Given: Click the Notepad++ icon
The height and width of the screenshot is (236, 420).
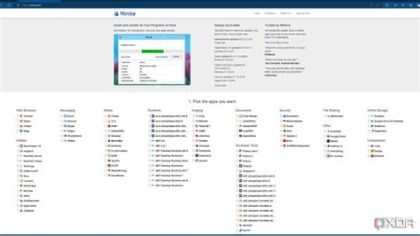Looking at the screenshot, I should pyautogui.click(x=240, y=171).
